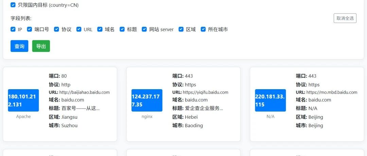Image resolution: width=367 pixels, height=156 pixels.
Task: Click URL https://mo.mbd.baidu.com
Action: (x=332, y=92)
